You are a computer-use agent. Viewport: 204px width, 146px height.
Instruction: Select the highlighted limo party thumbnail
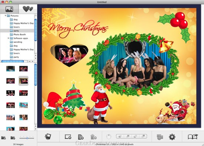click(23, 81)
